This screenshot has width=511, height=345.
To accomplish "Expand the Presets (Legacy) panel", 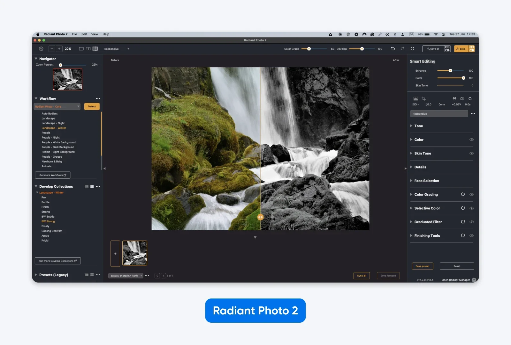I will coord(36,275).
